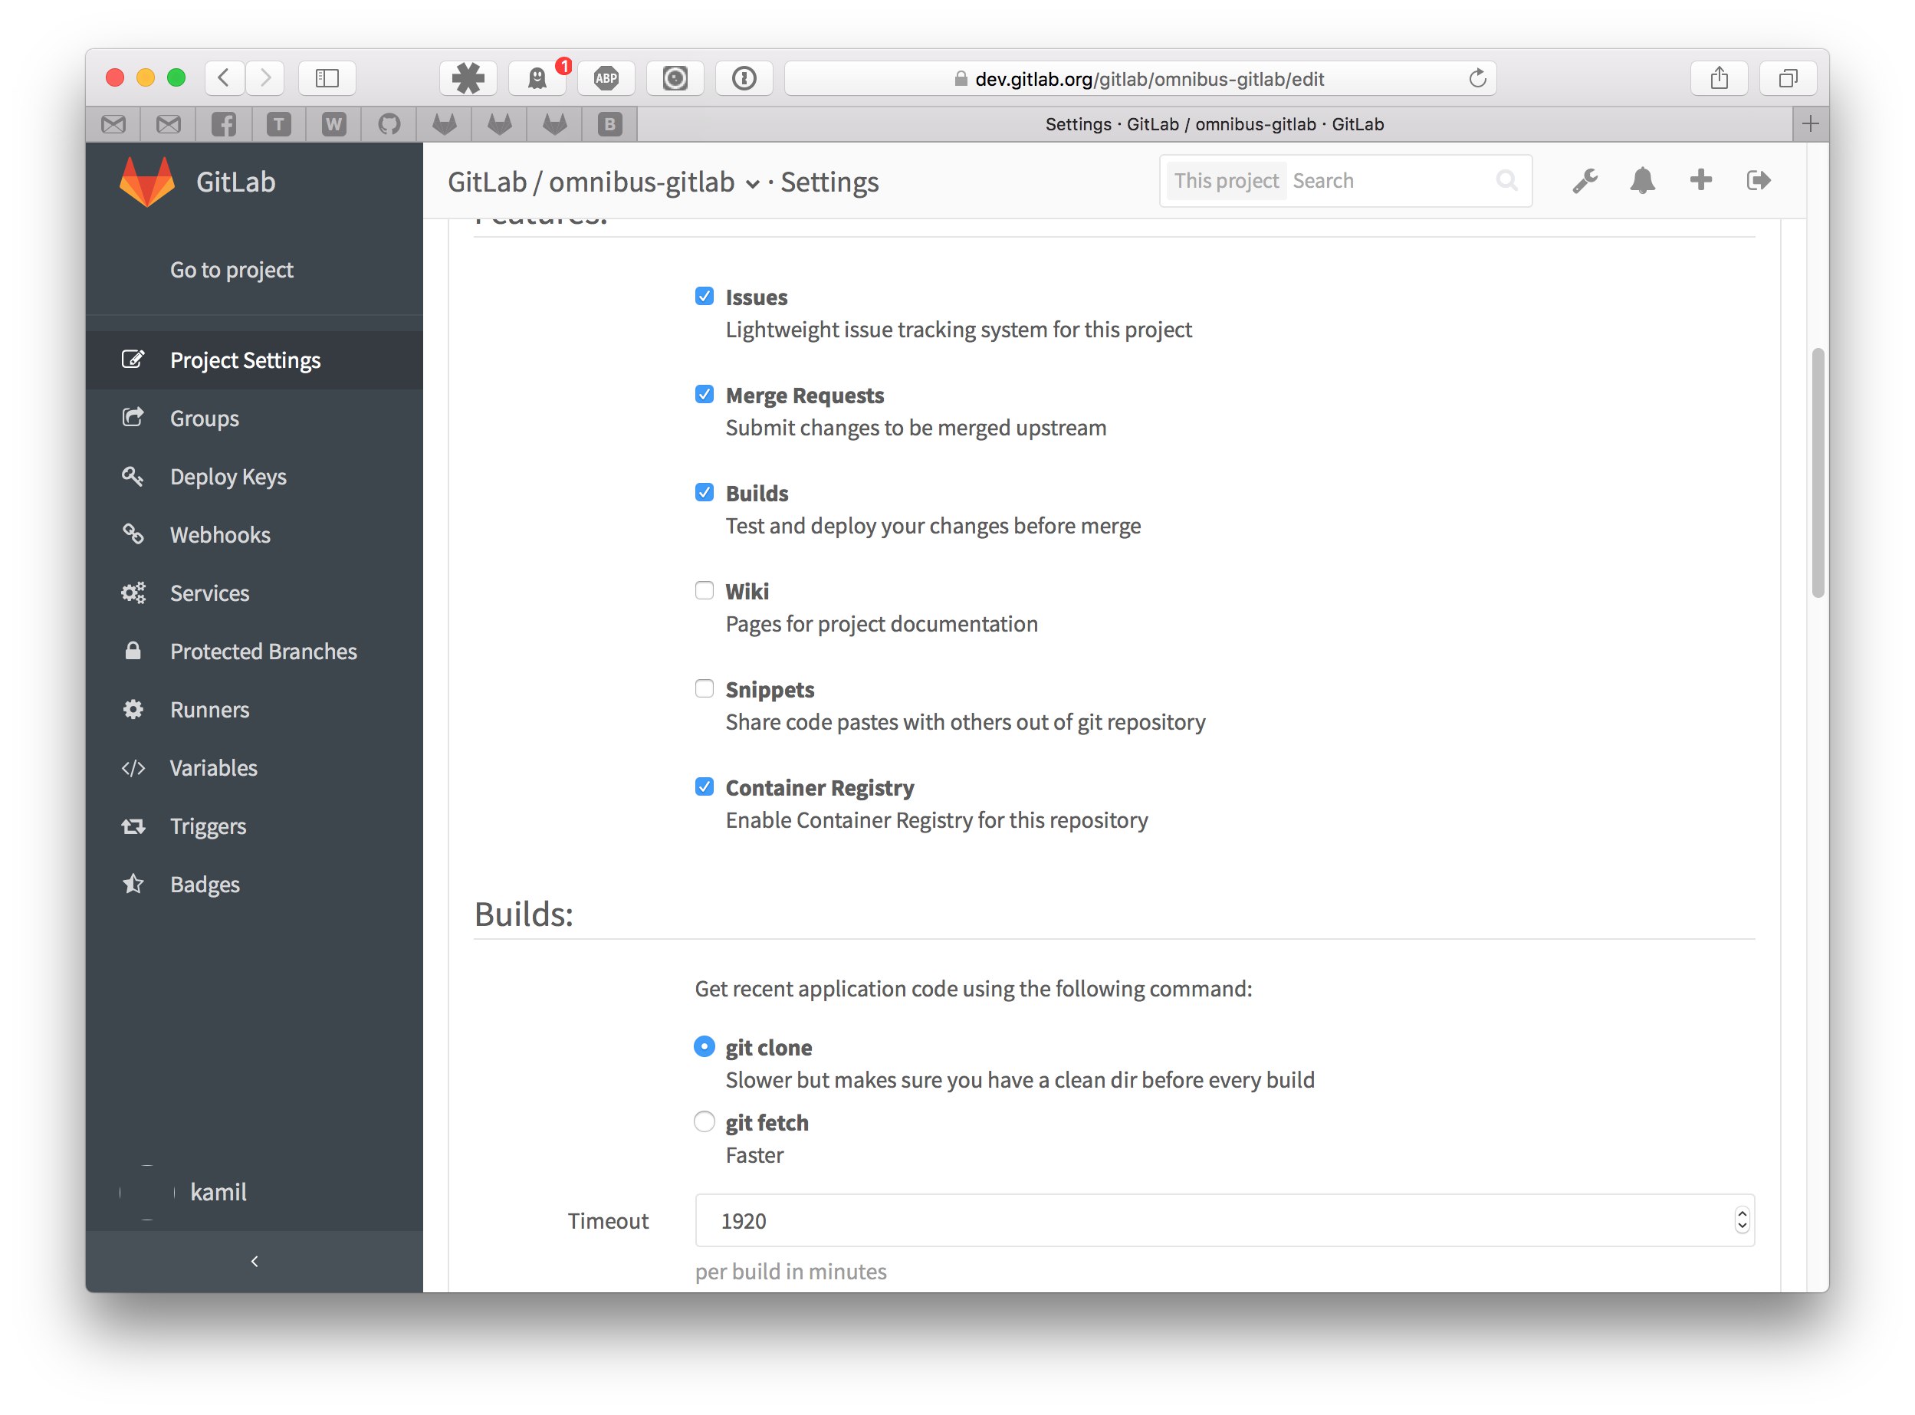Screen dimensions: 1915x1415
Task: Click the Runners gear icon
Action: coord(133,709)
